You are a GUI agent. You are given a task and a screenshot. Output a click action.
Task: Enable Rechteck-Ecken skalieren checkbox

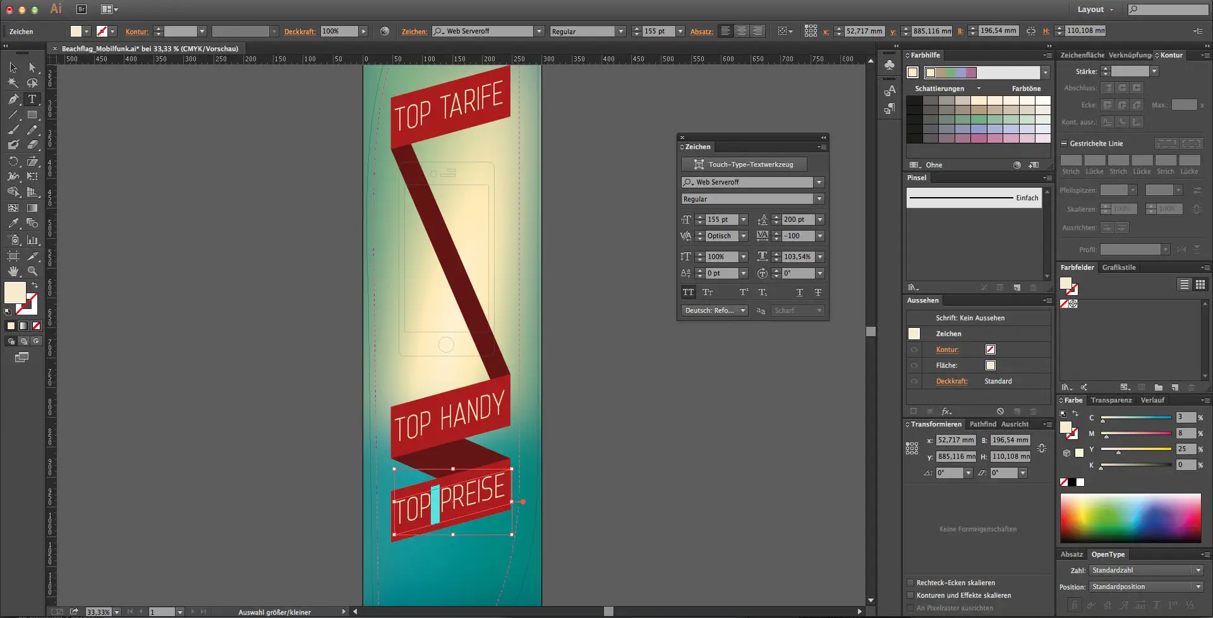pyautogui.click(x=910, y=583)
